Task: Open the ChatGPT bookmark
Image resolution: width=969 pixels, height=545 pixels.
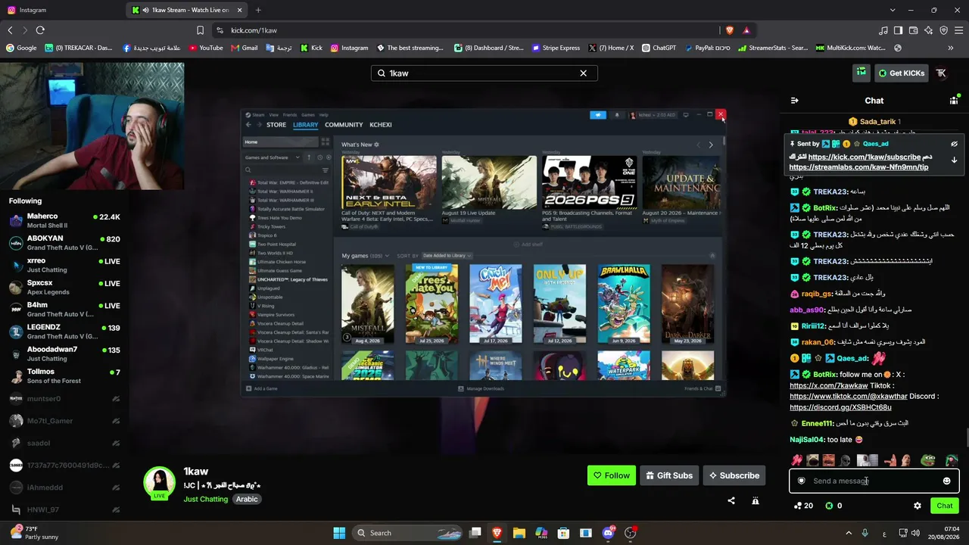Action: click(659, 48)
